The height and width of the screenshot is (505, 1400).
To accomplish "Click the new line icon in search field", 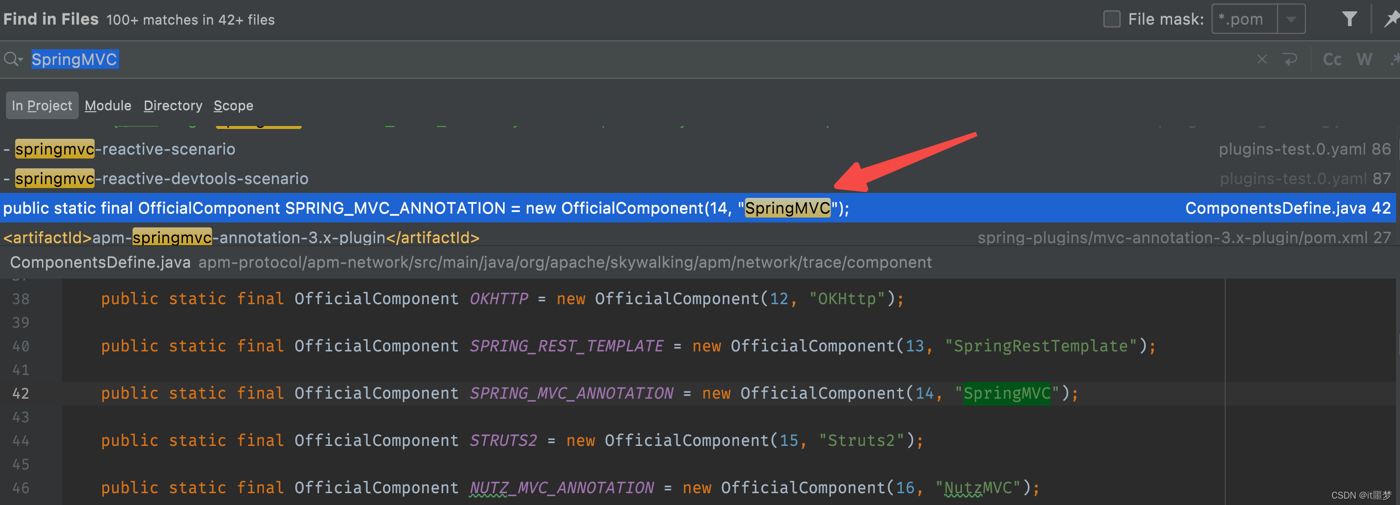I will [x=1290, y=59].
